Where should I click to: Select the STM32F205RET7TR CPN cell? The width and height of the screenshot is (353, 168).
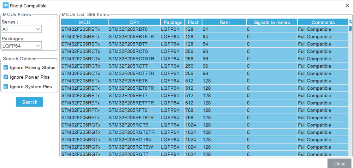[134, 103]
